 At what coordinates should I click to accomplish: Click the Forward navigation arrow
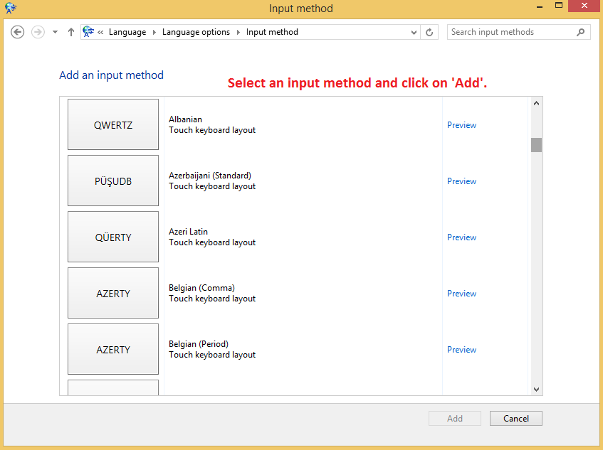click(x=38, y=32)
